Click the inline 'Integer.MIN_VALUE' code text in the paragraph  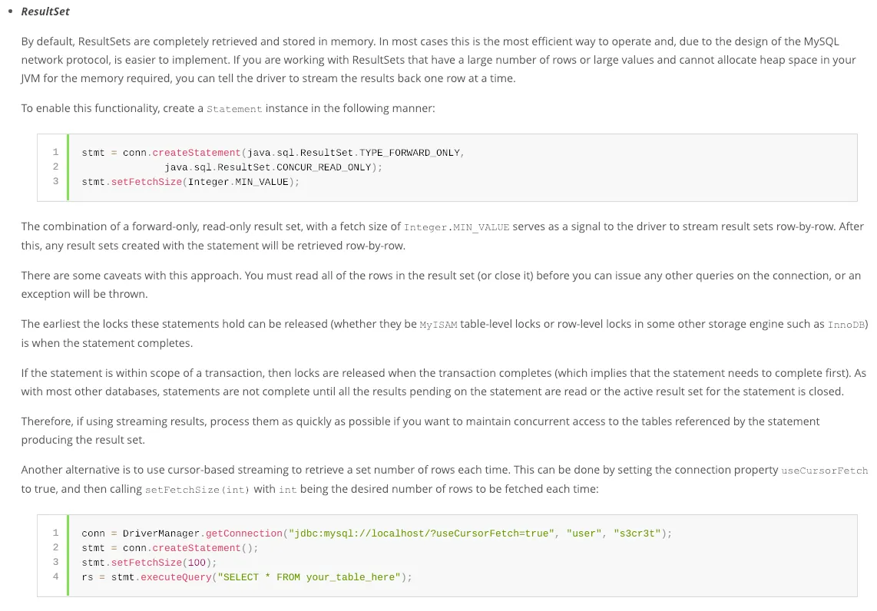click(456, 227)
